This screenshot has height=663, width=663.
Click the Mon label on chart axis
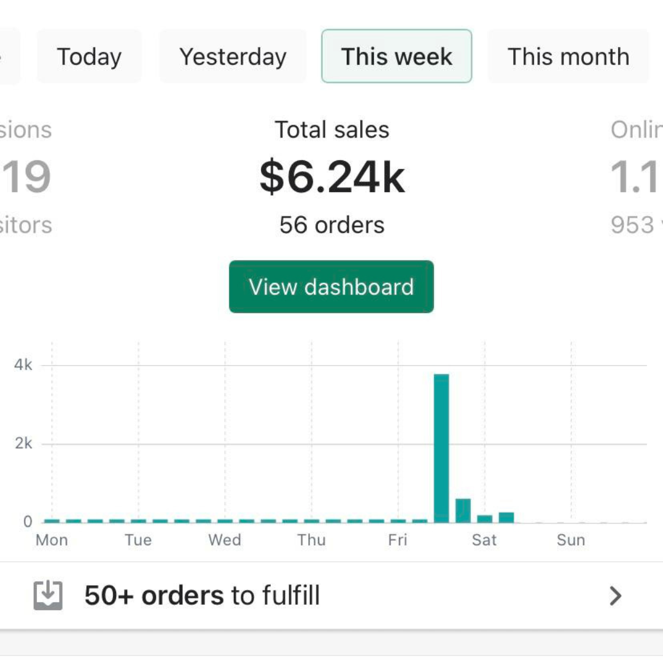52,540
